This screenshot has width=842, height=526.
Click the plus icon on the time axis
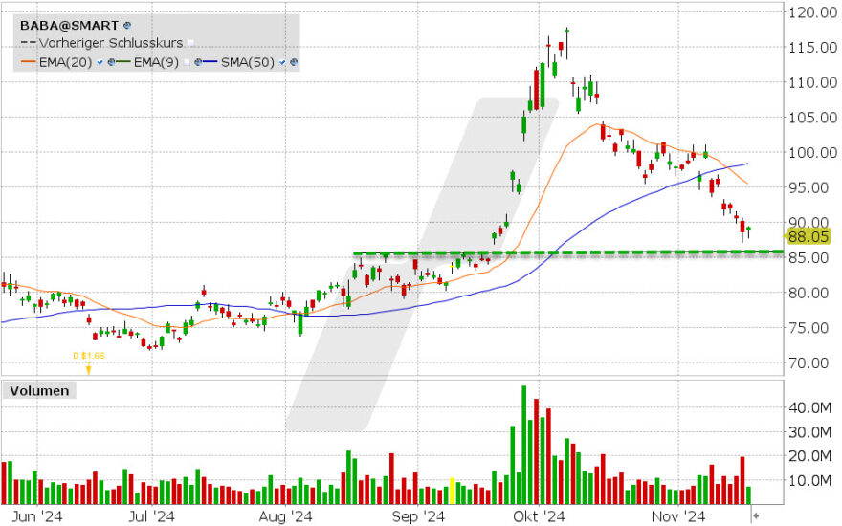755,515
